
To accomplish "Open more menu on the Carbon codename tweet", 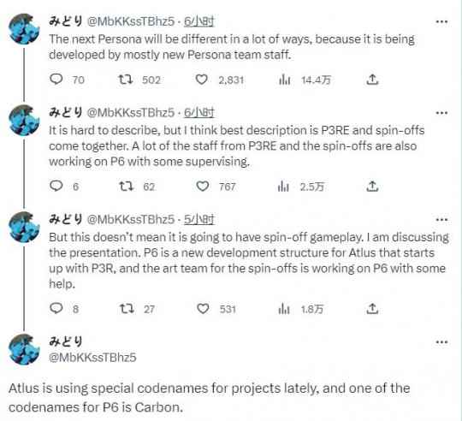I will coord(441,342).
